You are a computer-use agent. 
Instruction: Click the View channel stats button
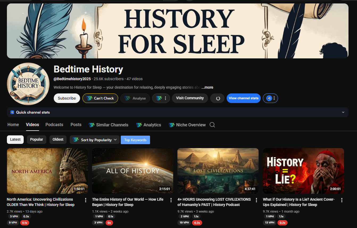coord(243,98)
